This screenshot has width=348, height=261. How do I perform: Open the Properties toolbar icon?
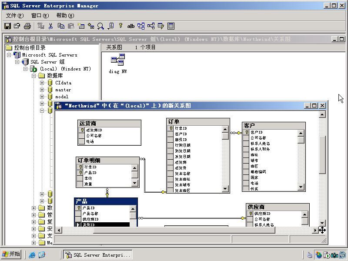tap(17, 26)
